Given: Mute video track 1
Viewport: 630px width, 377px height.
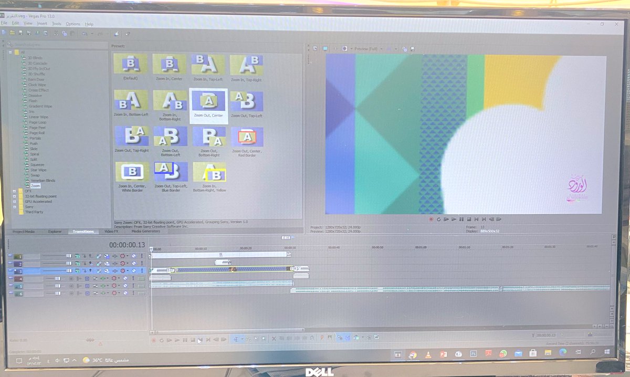Looking at the screenshot, I should pos(134,256).
